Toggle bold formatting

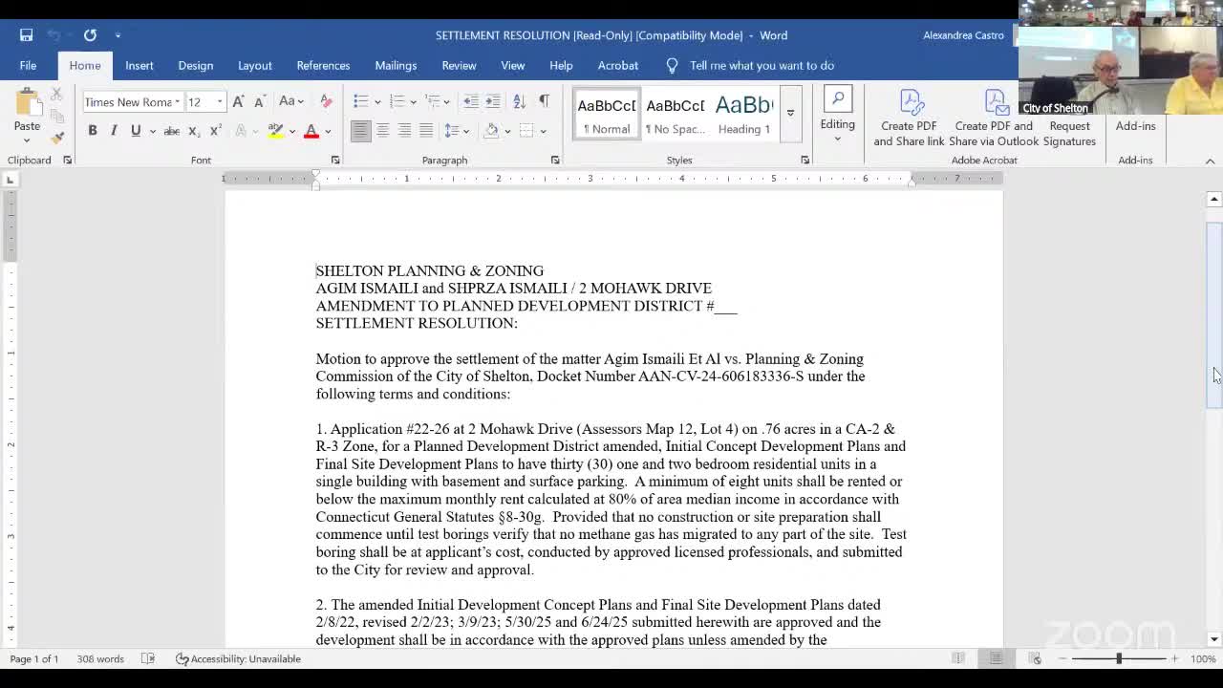(93, 131)
